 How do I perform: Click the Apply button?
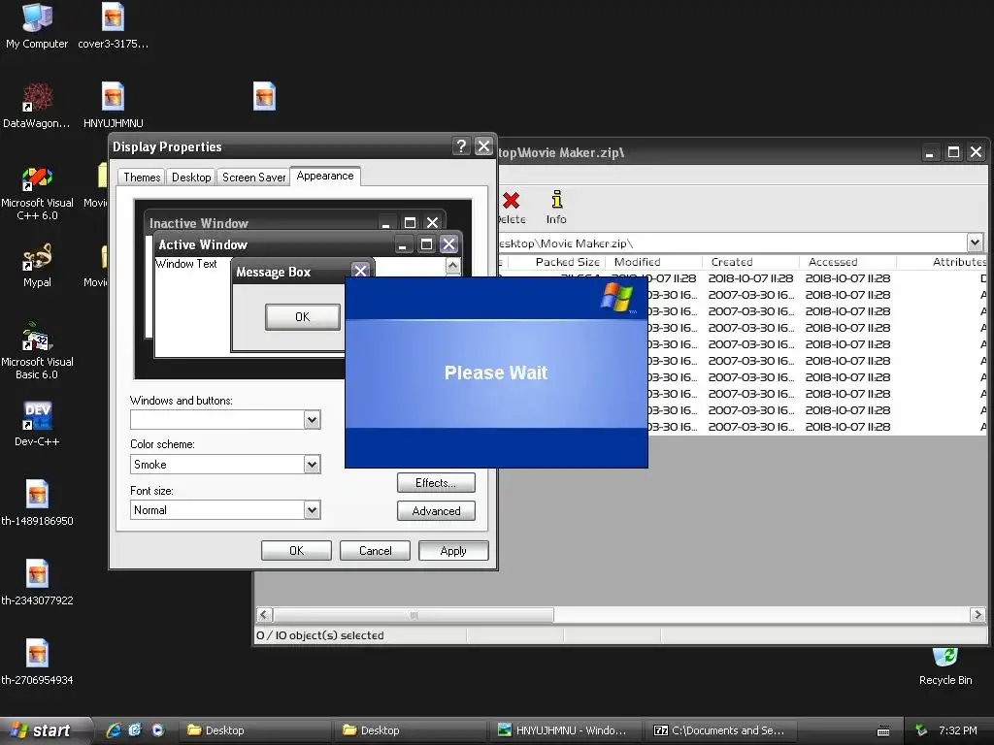[x=453, y=551]
